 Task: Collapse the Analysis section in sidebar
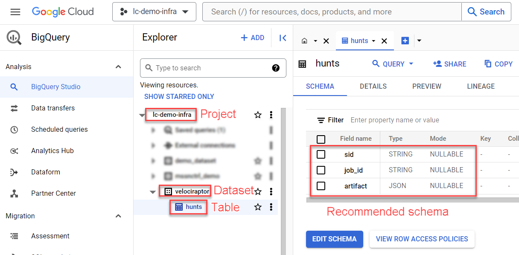click(x=118, y=67)
